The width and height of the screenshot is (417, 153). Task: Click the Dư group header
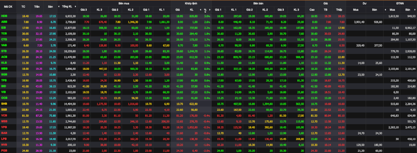click(x=364, y=3)
